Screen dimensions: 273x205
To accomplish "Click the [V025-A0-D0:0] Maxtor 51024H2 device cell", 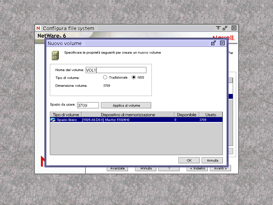I will point(106,120).
